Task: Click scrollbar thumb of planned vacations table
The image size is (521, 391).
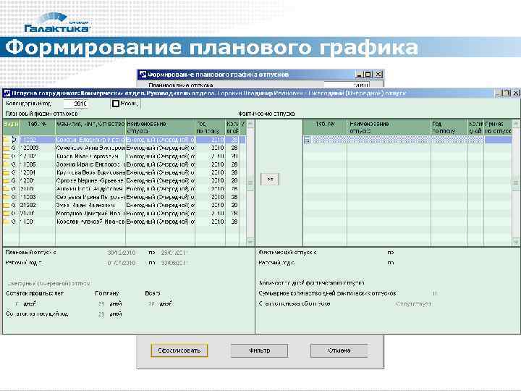Action: point(250,182)
